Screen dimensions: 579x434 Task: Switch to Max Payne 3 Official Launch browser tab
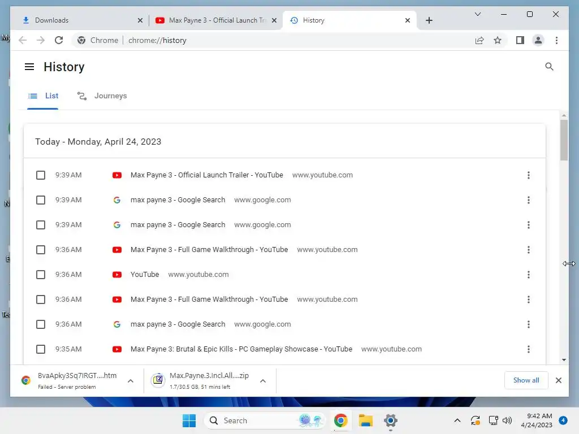217,20
